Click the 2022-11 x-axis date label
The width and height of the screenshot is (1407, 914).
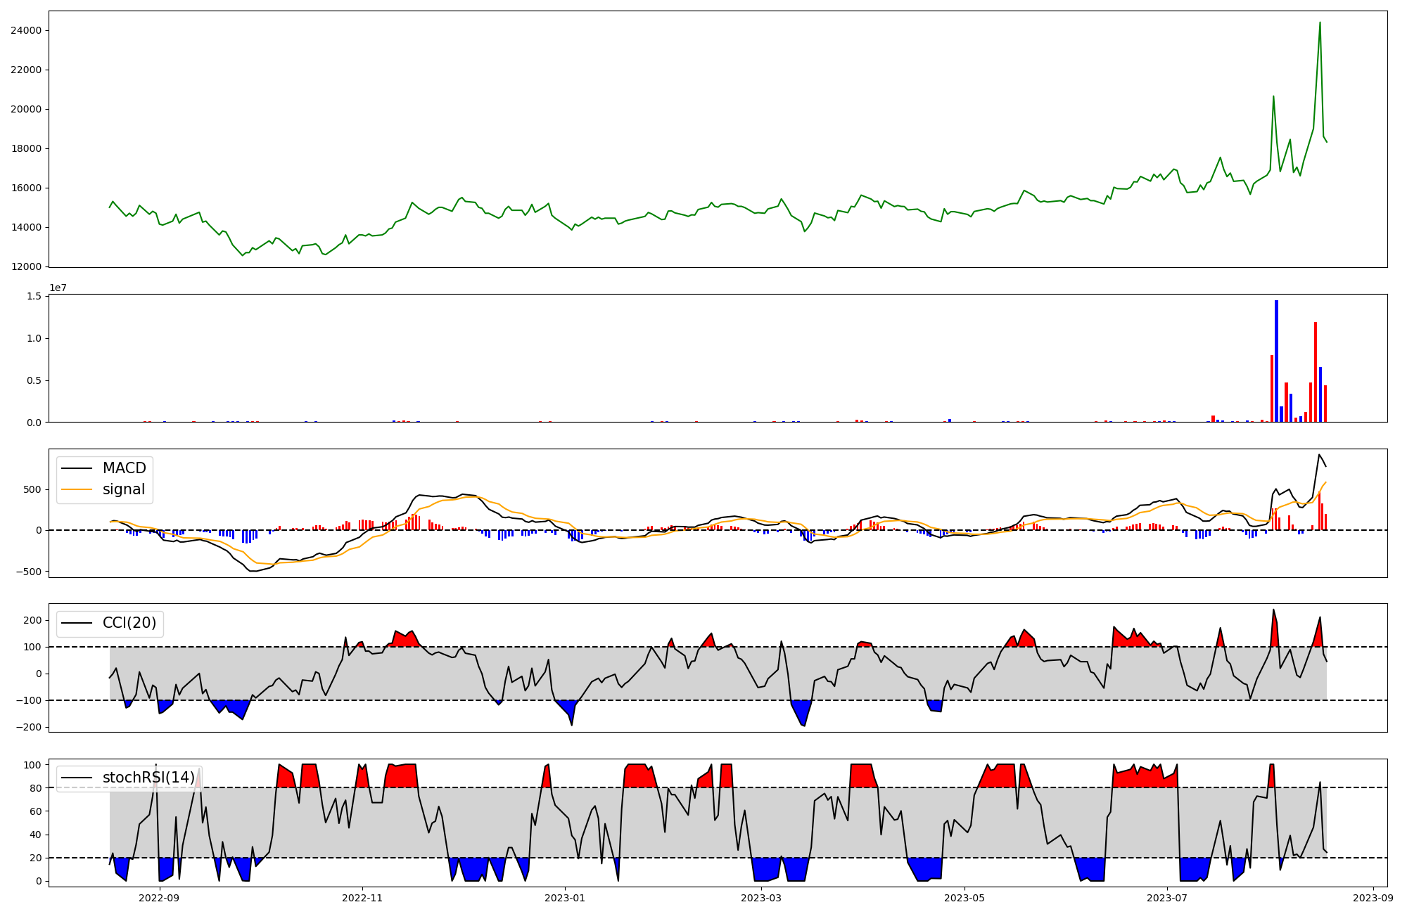coord(362,898)
